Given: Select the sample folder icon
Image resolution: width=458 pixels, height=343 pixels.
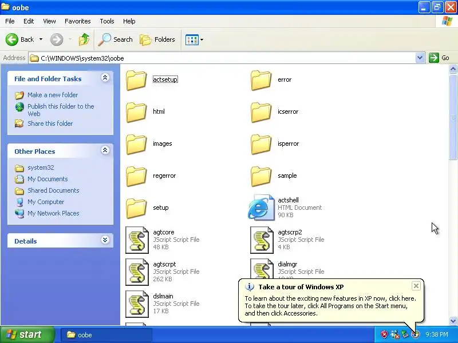Looking at the screenshot, I should 261,176.
